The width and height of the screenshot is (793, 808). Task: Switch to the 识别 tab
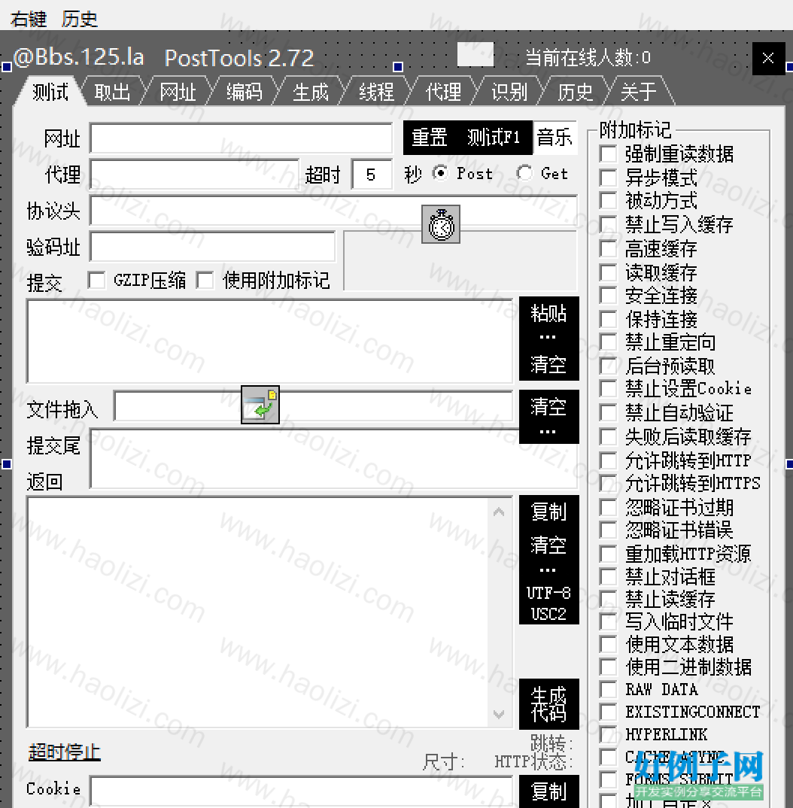pyautogui.click(x=509, y=93)
